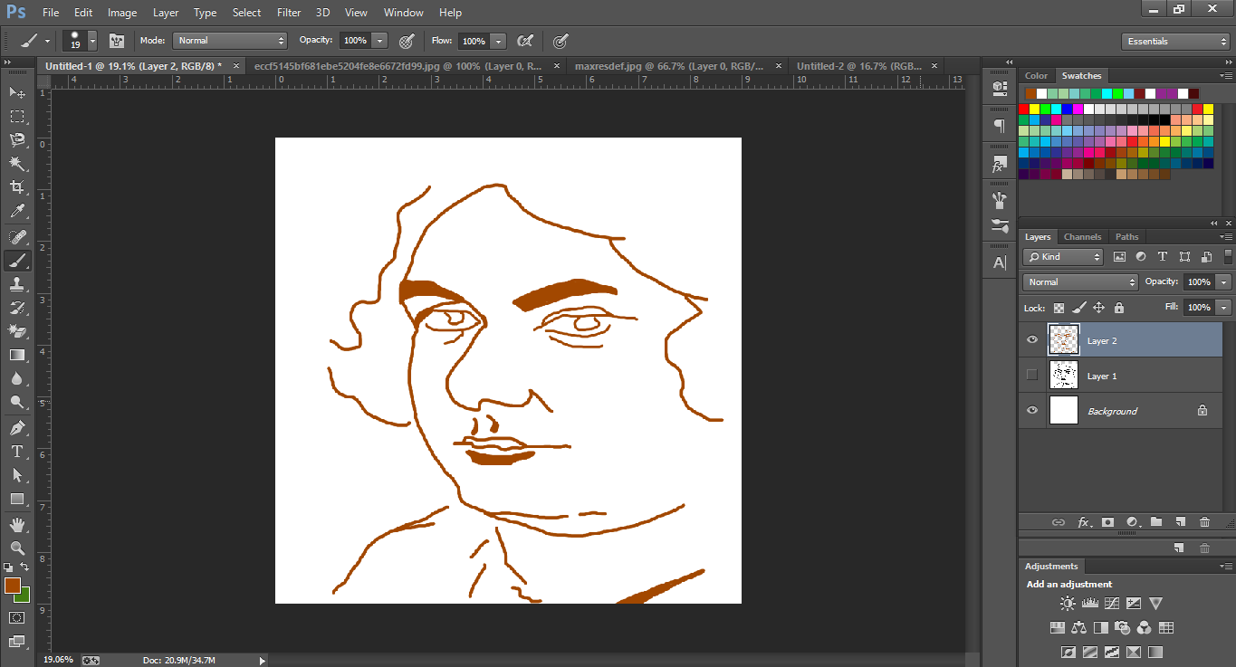Add a layer style with fx button
Viewport: 1236px width, 667px height.
(1083, 522)
